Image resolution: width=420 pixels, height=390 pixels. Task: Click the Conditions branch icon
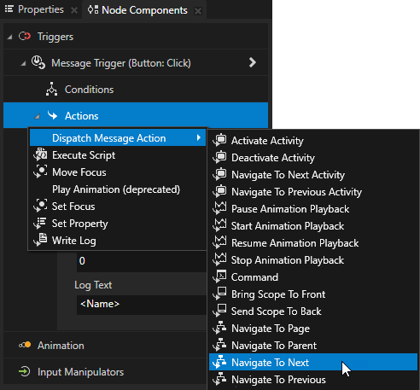[x=51, y=89]
